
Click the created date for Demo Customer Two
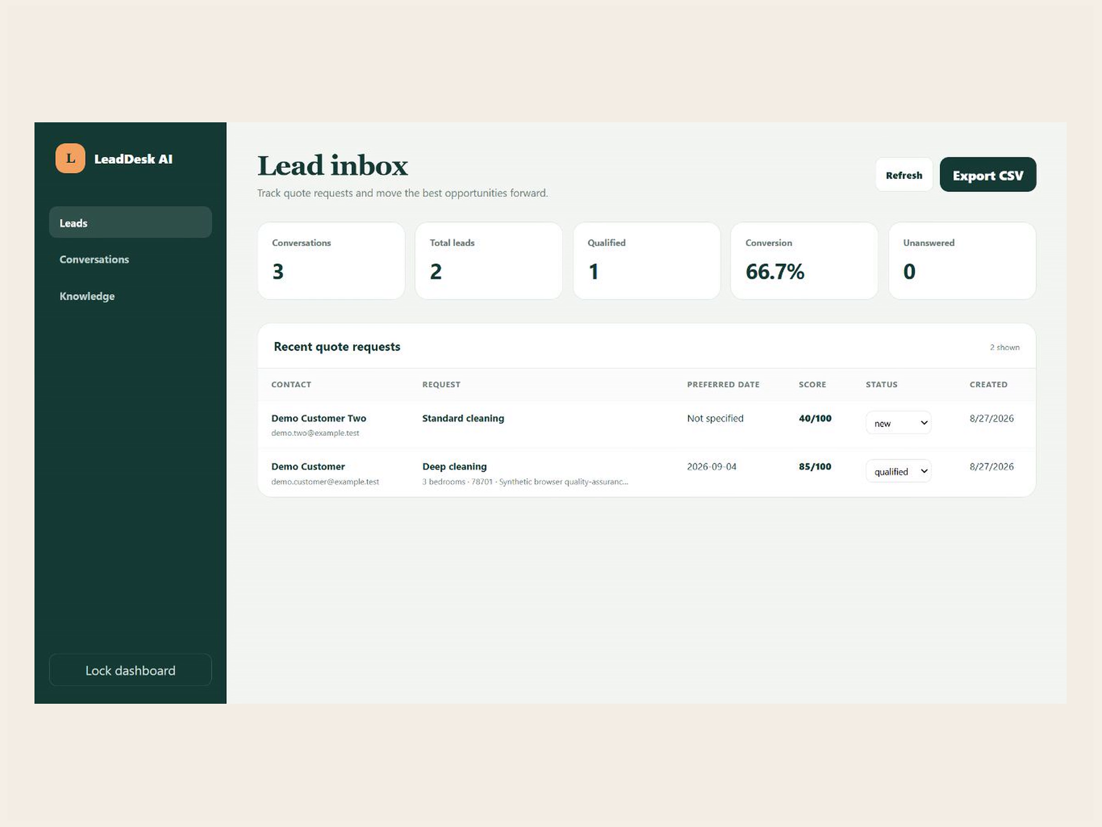pyautogui.click(x=991, y=418)
